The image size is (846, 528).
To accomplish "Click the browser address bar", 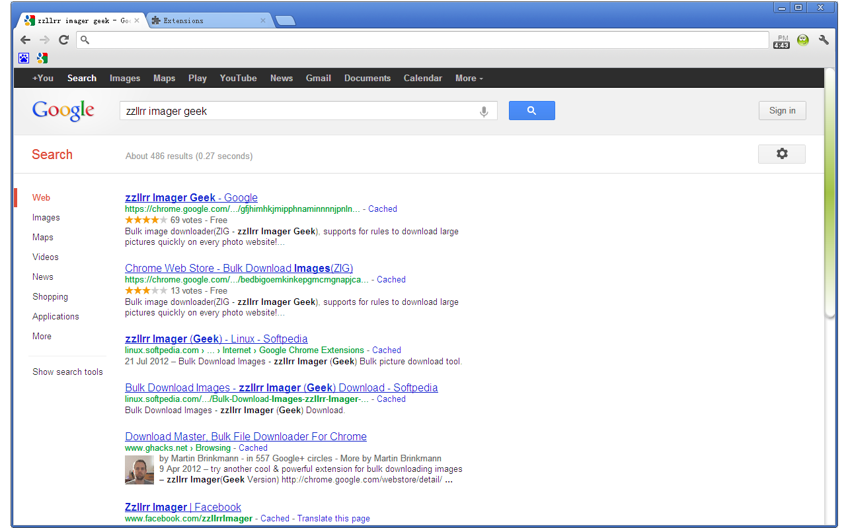I will tap(423, 40).
